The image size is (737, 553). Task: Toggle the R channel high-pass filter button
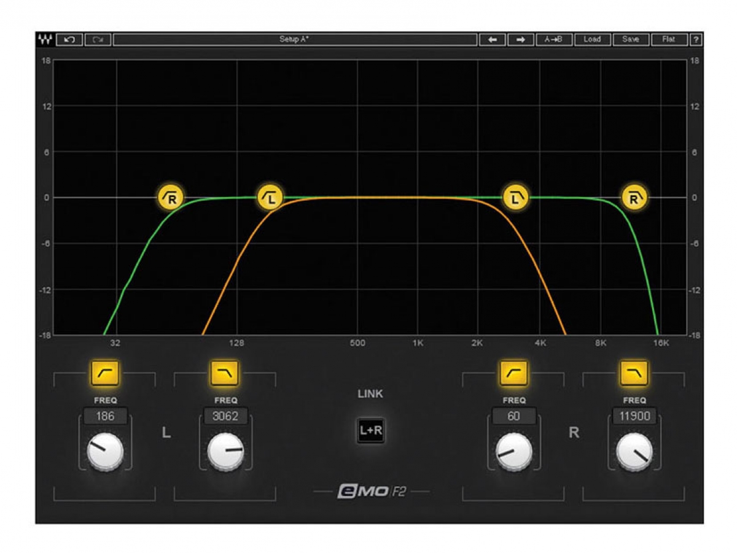[x=513, y=373]
